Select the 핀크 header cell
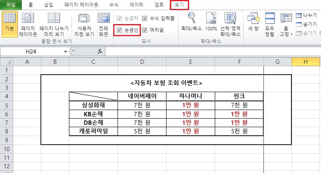 click(239, 96)
